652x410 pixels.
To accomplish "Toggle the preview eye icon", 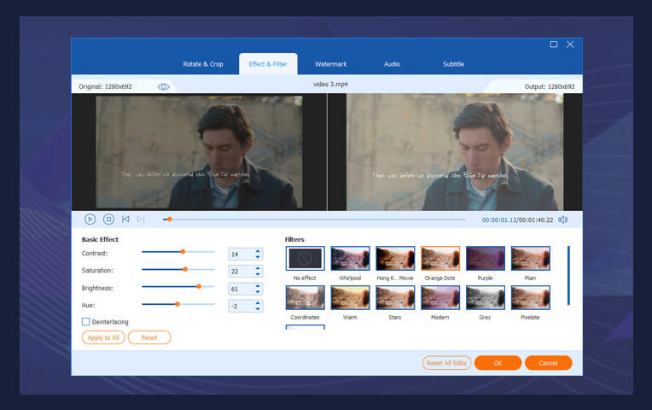I will coord(164,86).
